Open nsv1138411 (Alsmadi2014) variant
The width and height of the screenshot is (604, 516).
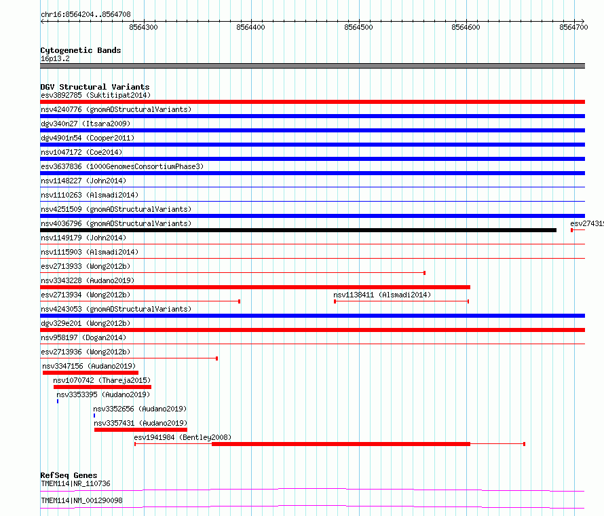[382, 295]
